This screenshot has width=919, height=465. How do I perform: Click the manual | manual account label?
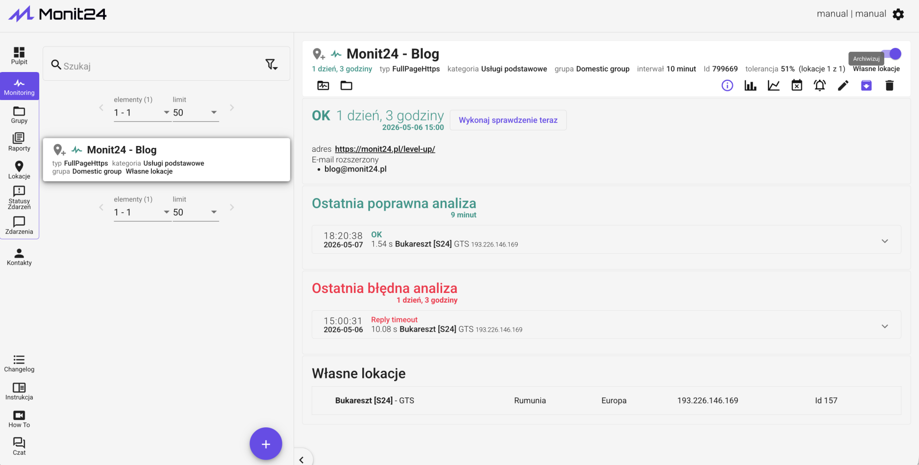pos(851,14)
